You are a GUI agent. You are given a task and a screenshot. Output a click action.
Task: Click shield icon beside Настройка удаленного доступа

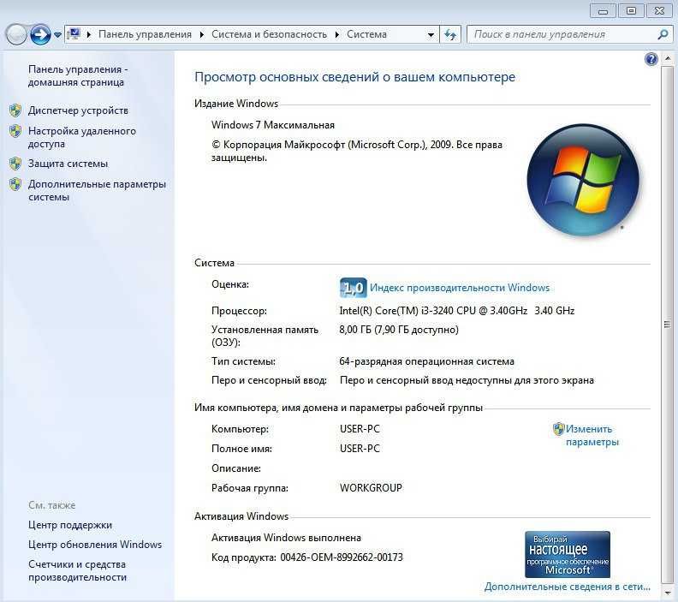click(15, 131)
